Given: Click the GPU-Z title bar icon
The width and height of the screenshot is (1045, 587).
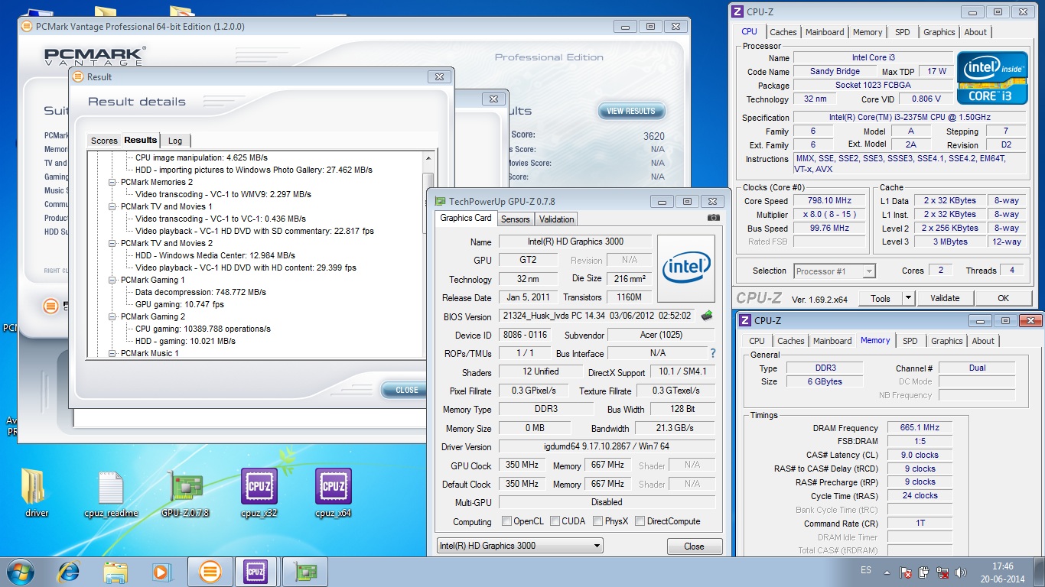Looking at the screenshot, I should [439, 201].
